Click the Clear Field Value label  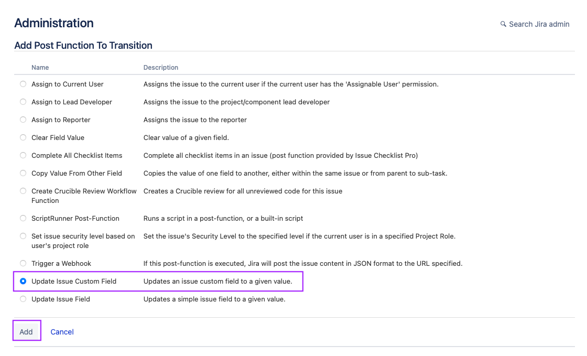click(58, 137)
